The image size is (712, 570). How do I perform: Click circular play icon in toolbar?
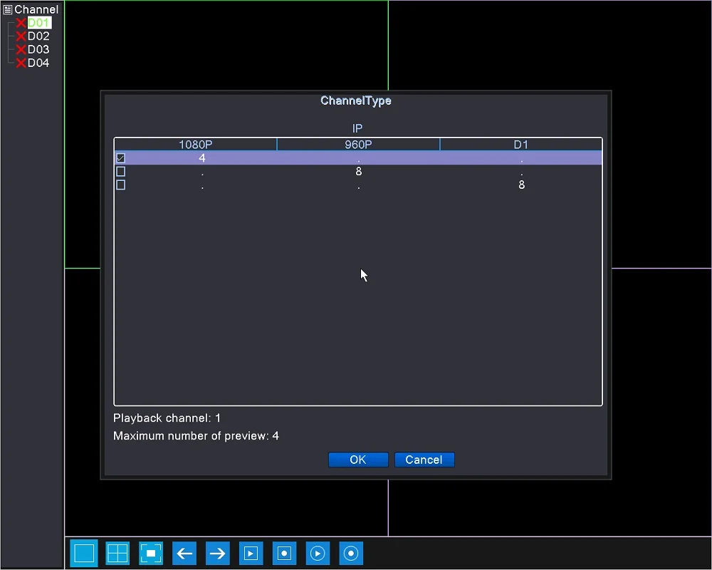(318, 553)
